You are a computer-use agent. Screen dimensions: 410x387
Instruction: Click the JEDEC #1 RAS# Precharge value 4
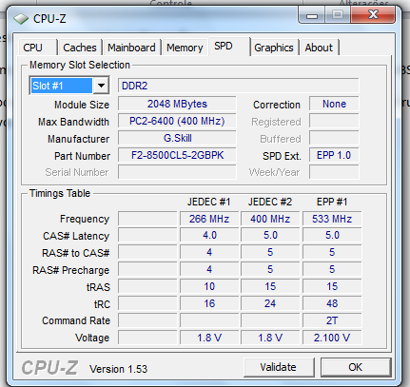point(209,270)
